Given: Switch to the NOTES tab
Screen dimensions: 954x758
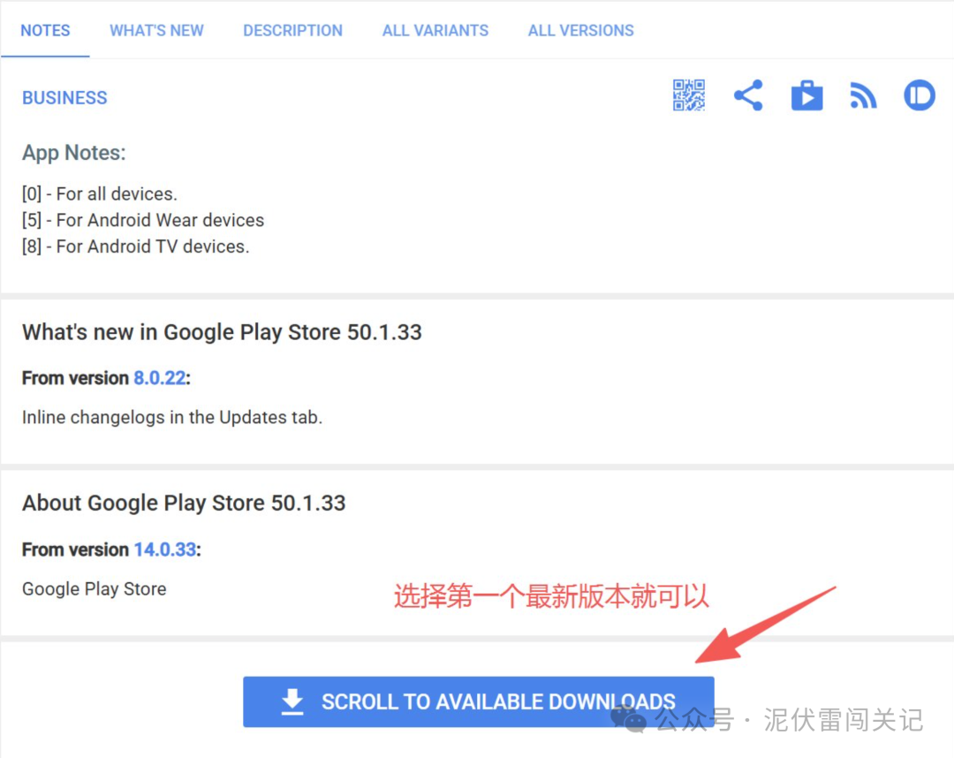Looking at the screenshot, I should point(45,30).
